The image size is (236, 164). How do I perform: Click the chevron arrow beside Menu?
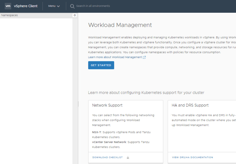pos(59,6)
